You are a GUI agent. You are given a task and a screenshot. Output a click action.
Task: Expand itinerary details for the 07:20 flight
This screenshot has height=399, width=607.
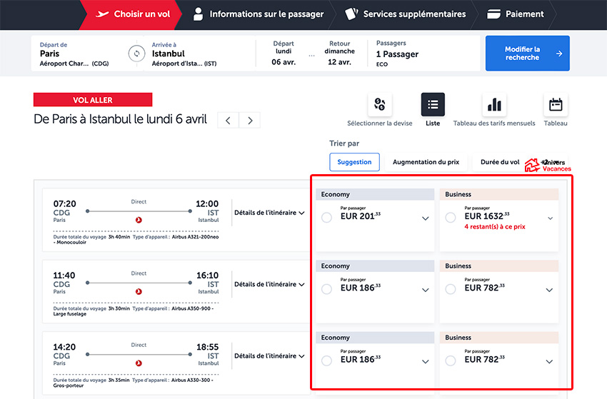[x=269, y=213]
